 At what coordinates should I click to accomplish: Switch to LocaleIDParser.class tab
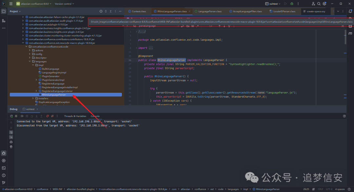[283, 11]
